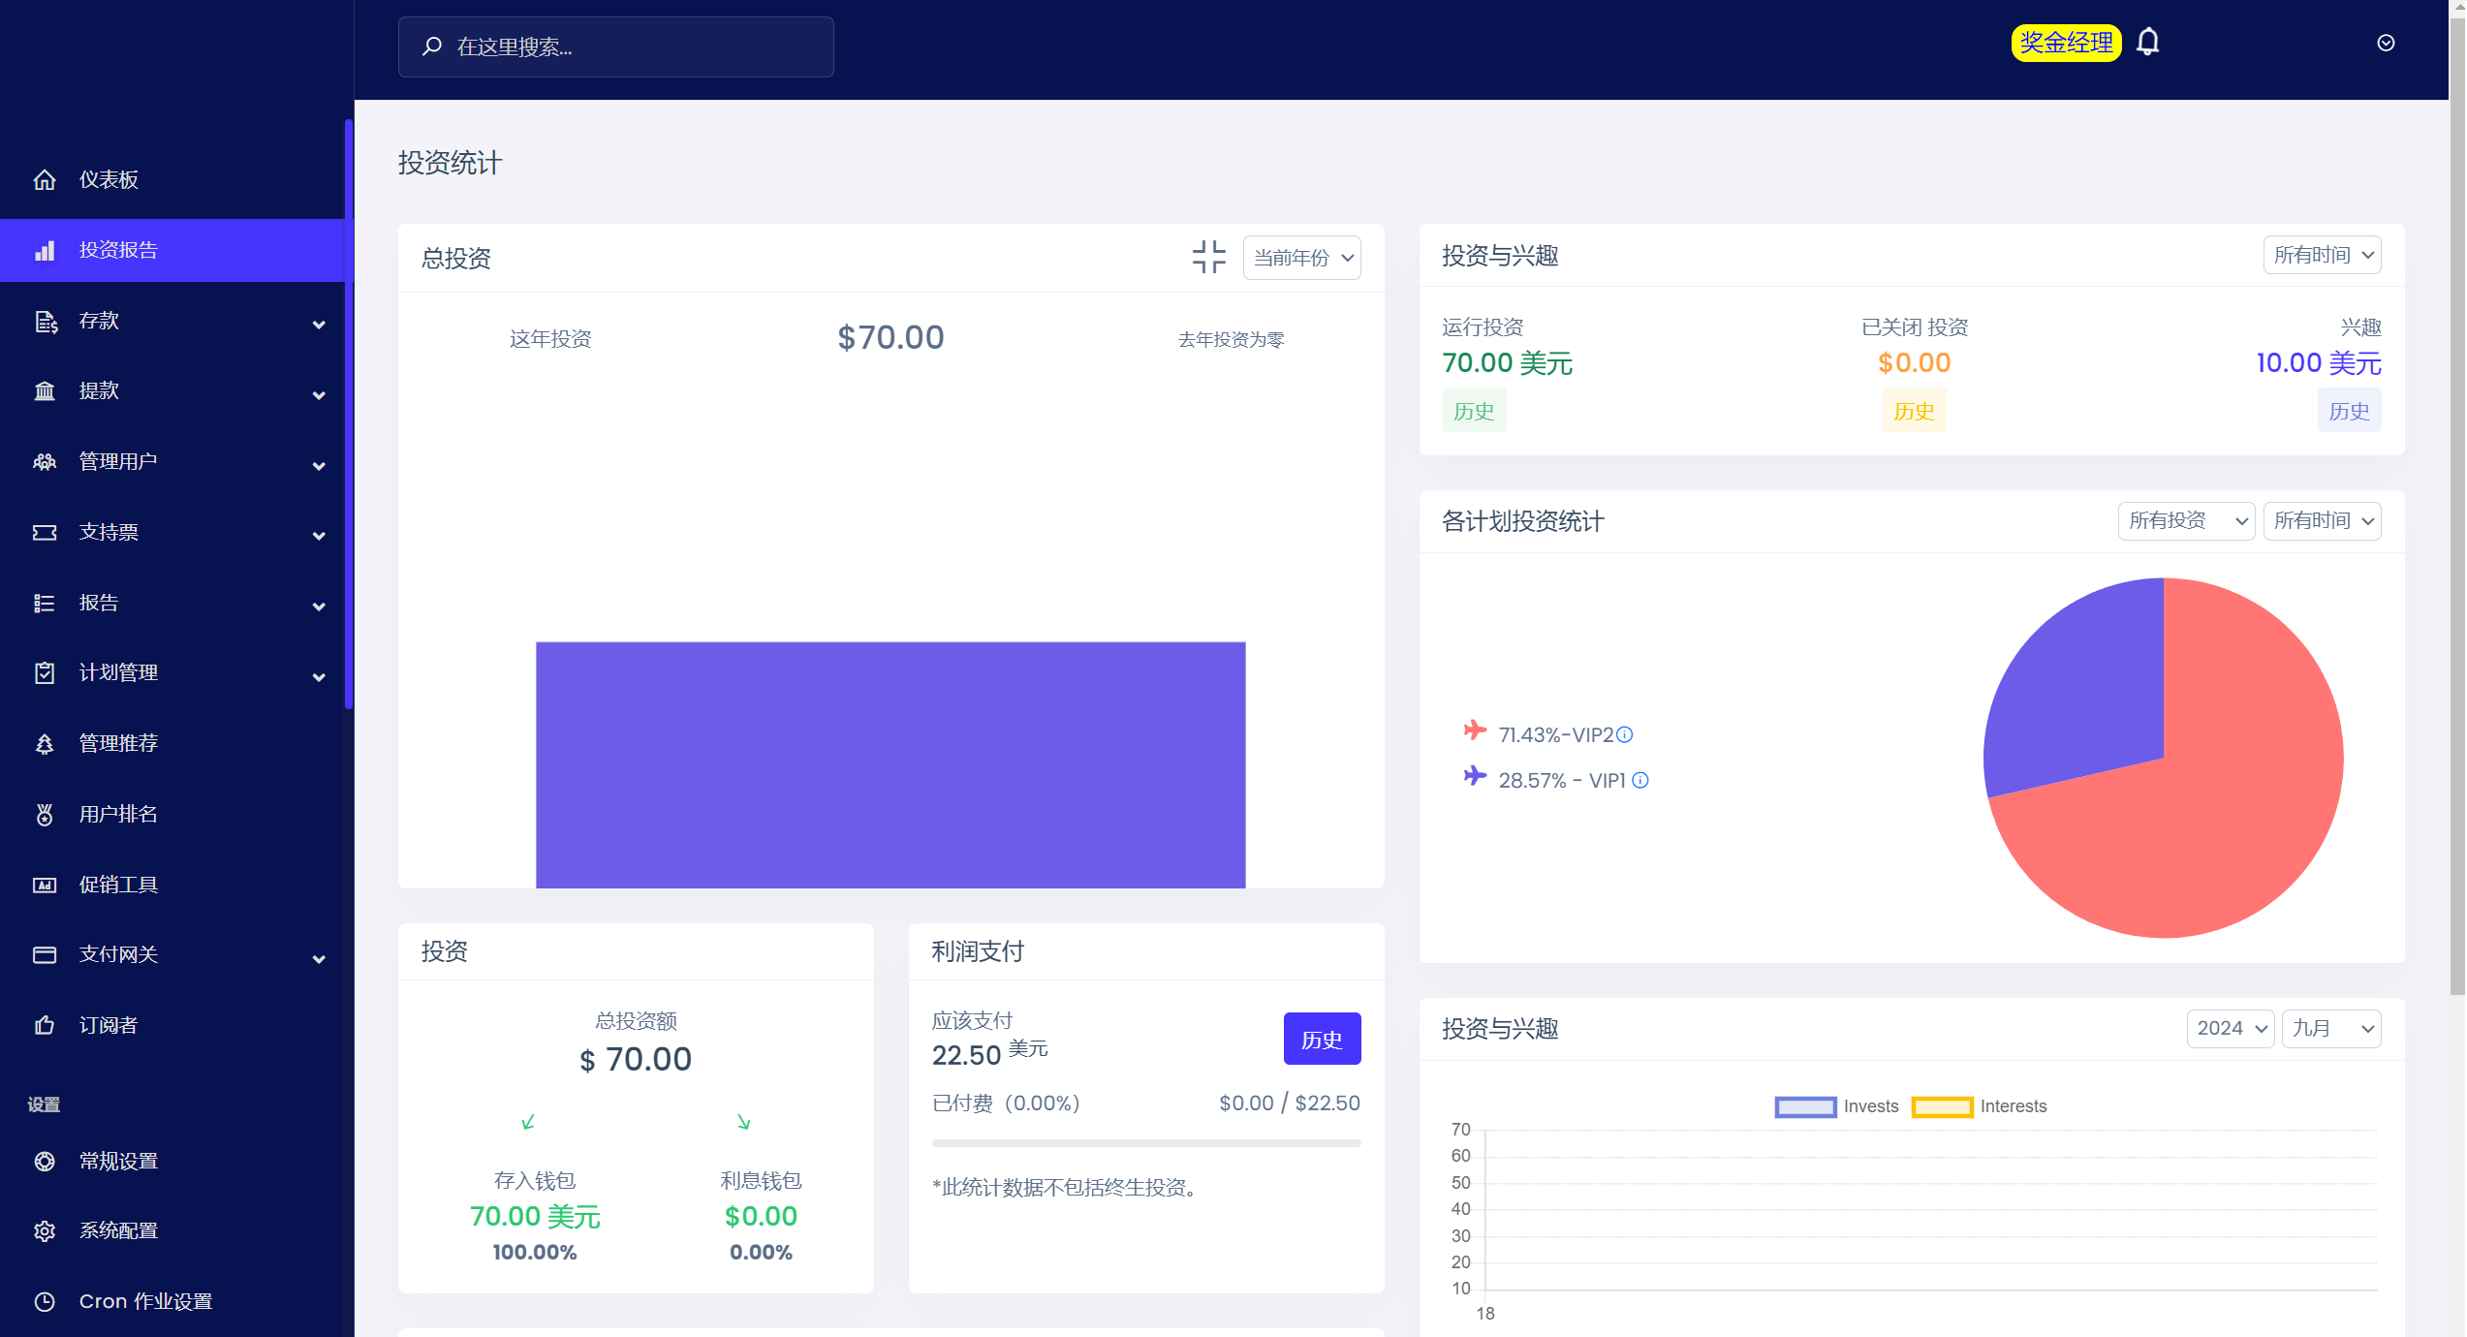
Task: Open the 2024 year dropdown
Action: pyautogui.click(x=2231, y=1029)
